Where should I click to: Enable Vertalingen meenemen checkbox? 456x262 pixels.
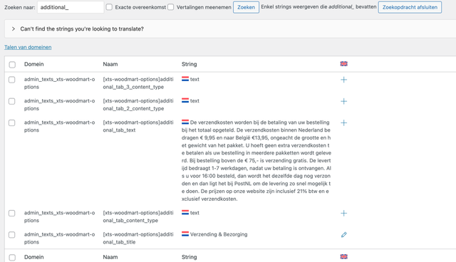tap(171, 7)
